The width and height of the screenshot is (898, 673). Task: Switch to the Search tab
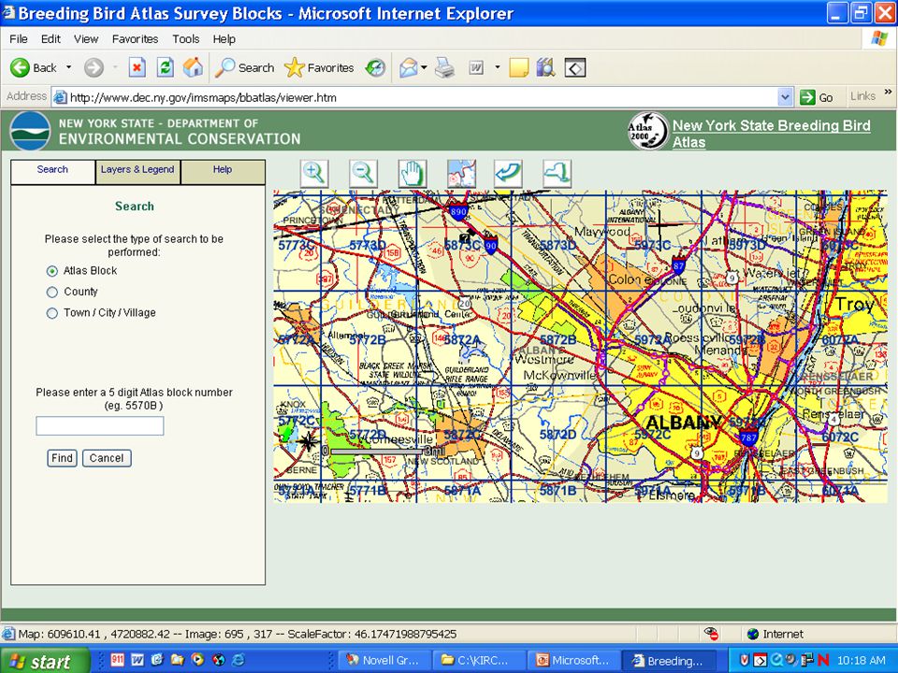[52, 170]
